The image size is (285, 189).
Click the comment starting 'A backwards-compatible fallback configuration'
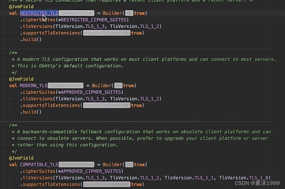click(x=144, y=132)
